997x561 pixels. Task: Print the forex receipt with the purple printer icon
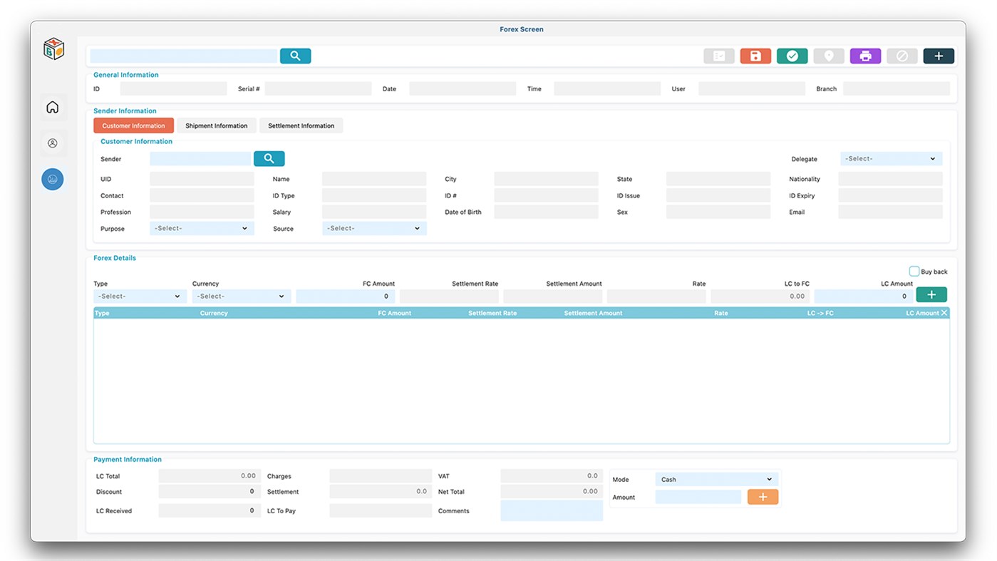click(x=865, y=56)
